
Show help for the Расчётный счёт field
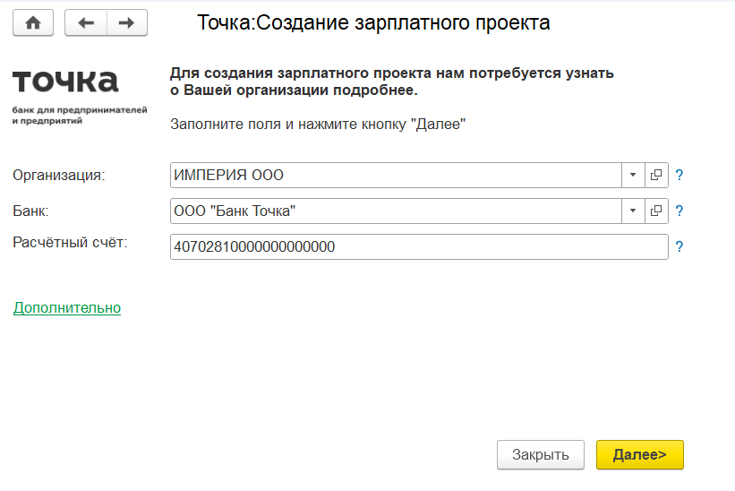click(x=679, y=247)
